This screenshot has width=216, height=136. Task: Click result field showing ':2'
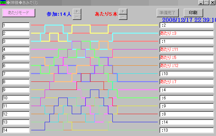tap(187, 25)
